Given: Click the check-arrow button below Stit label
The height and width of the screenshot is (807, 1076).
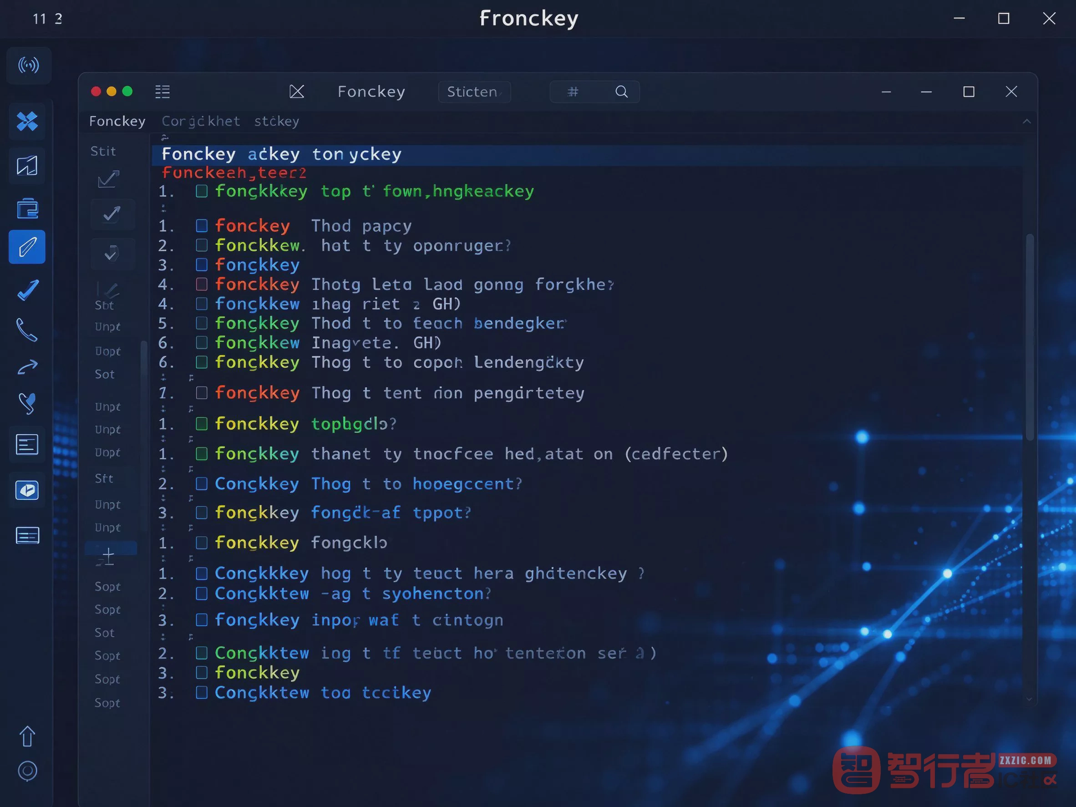Looking at the screenshot, I should 109,179.
